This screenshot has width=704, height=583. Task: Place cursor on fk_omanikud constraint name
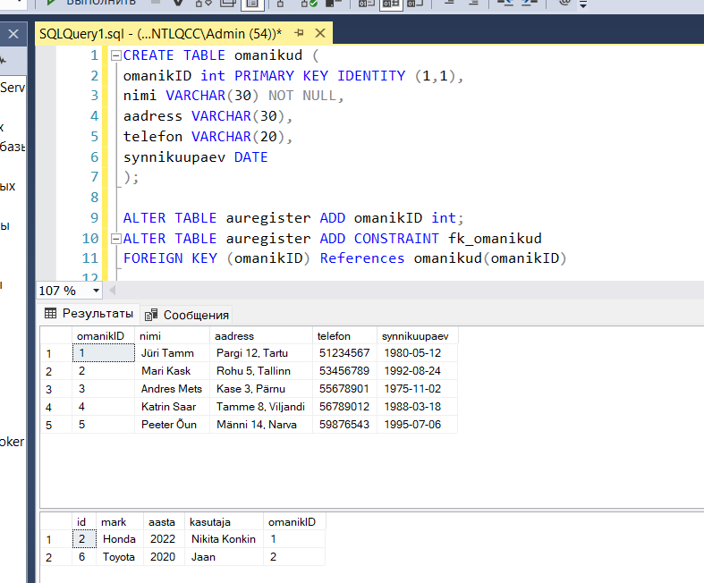click(x=495, y=239)
